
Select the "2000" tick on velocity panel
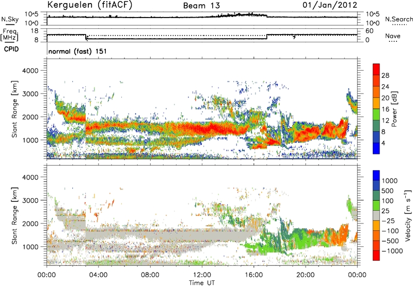tap(30, 224)
